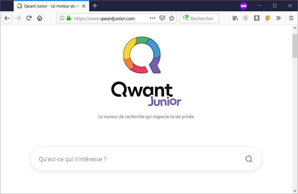
Task: Open the Firefox hamburger menu
Action: pyautogui.click(x=291, y=18)
